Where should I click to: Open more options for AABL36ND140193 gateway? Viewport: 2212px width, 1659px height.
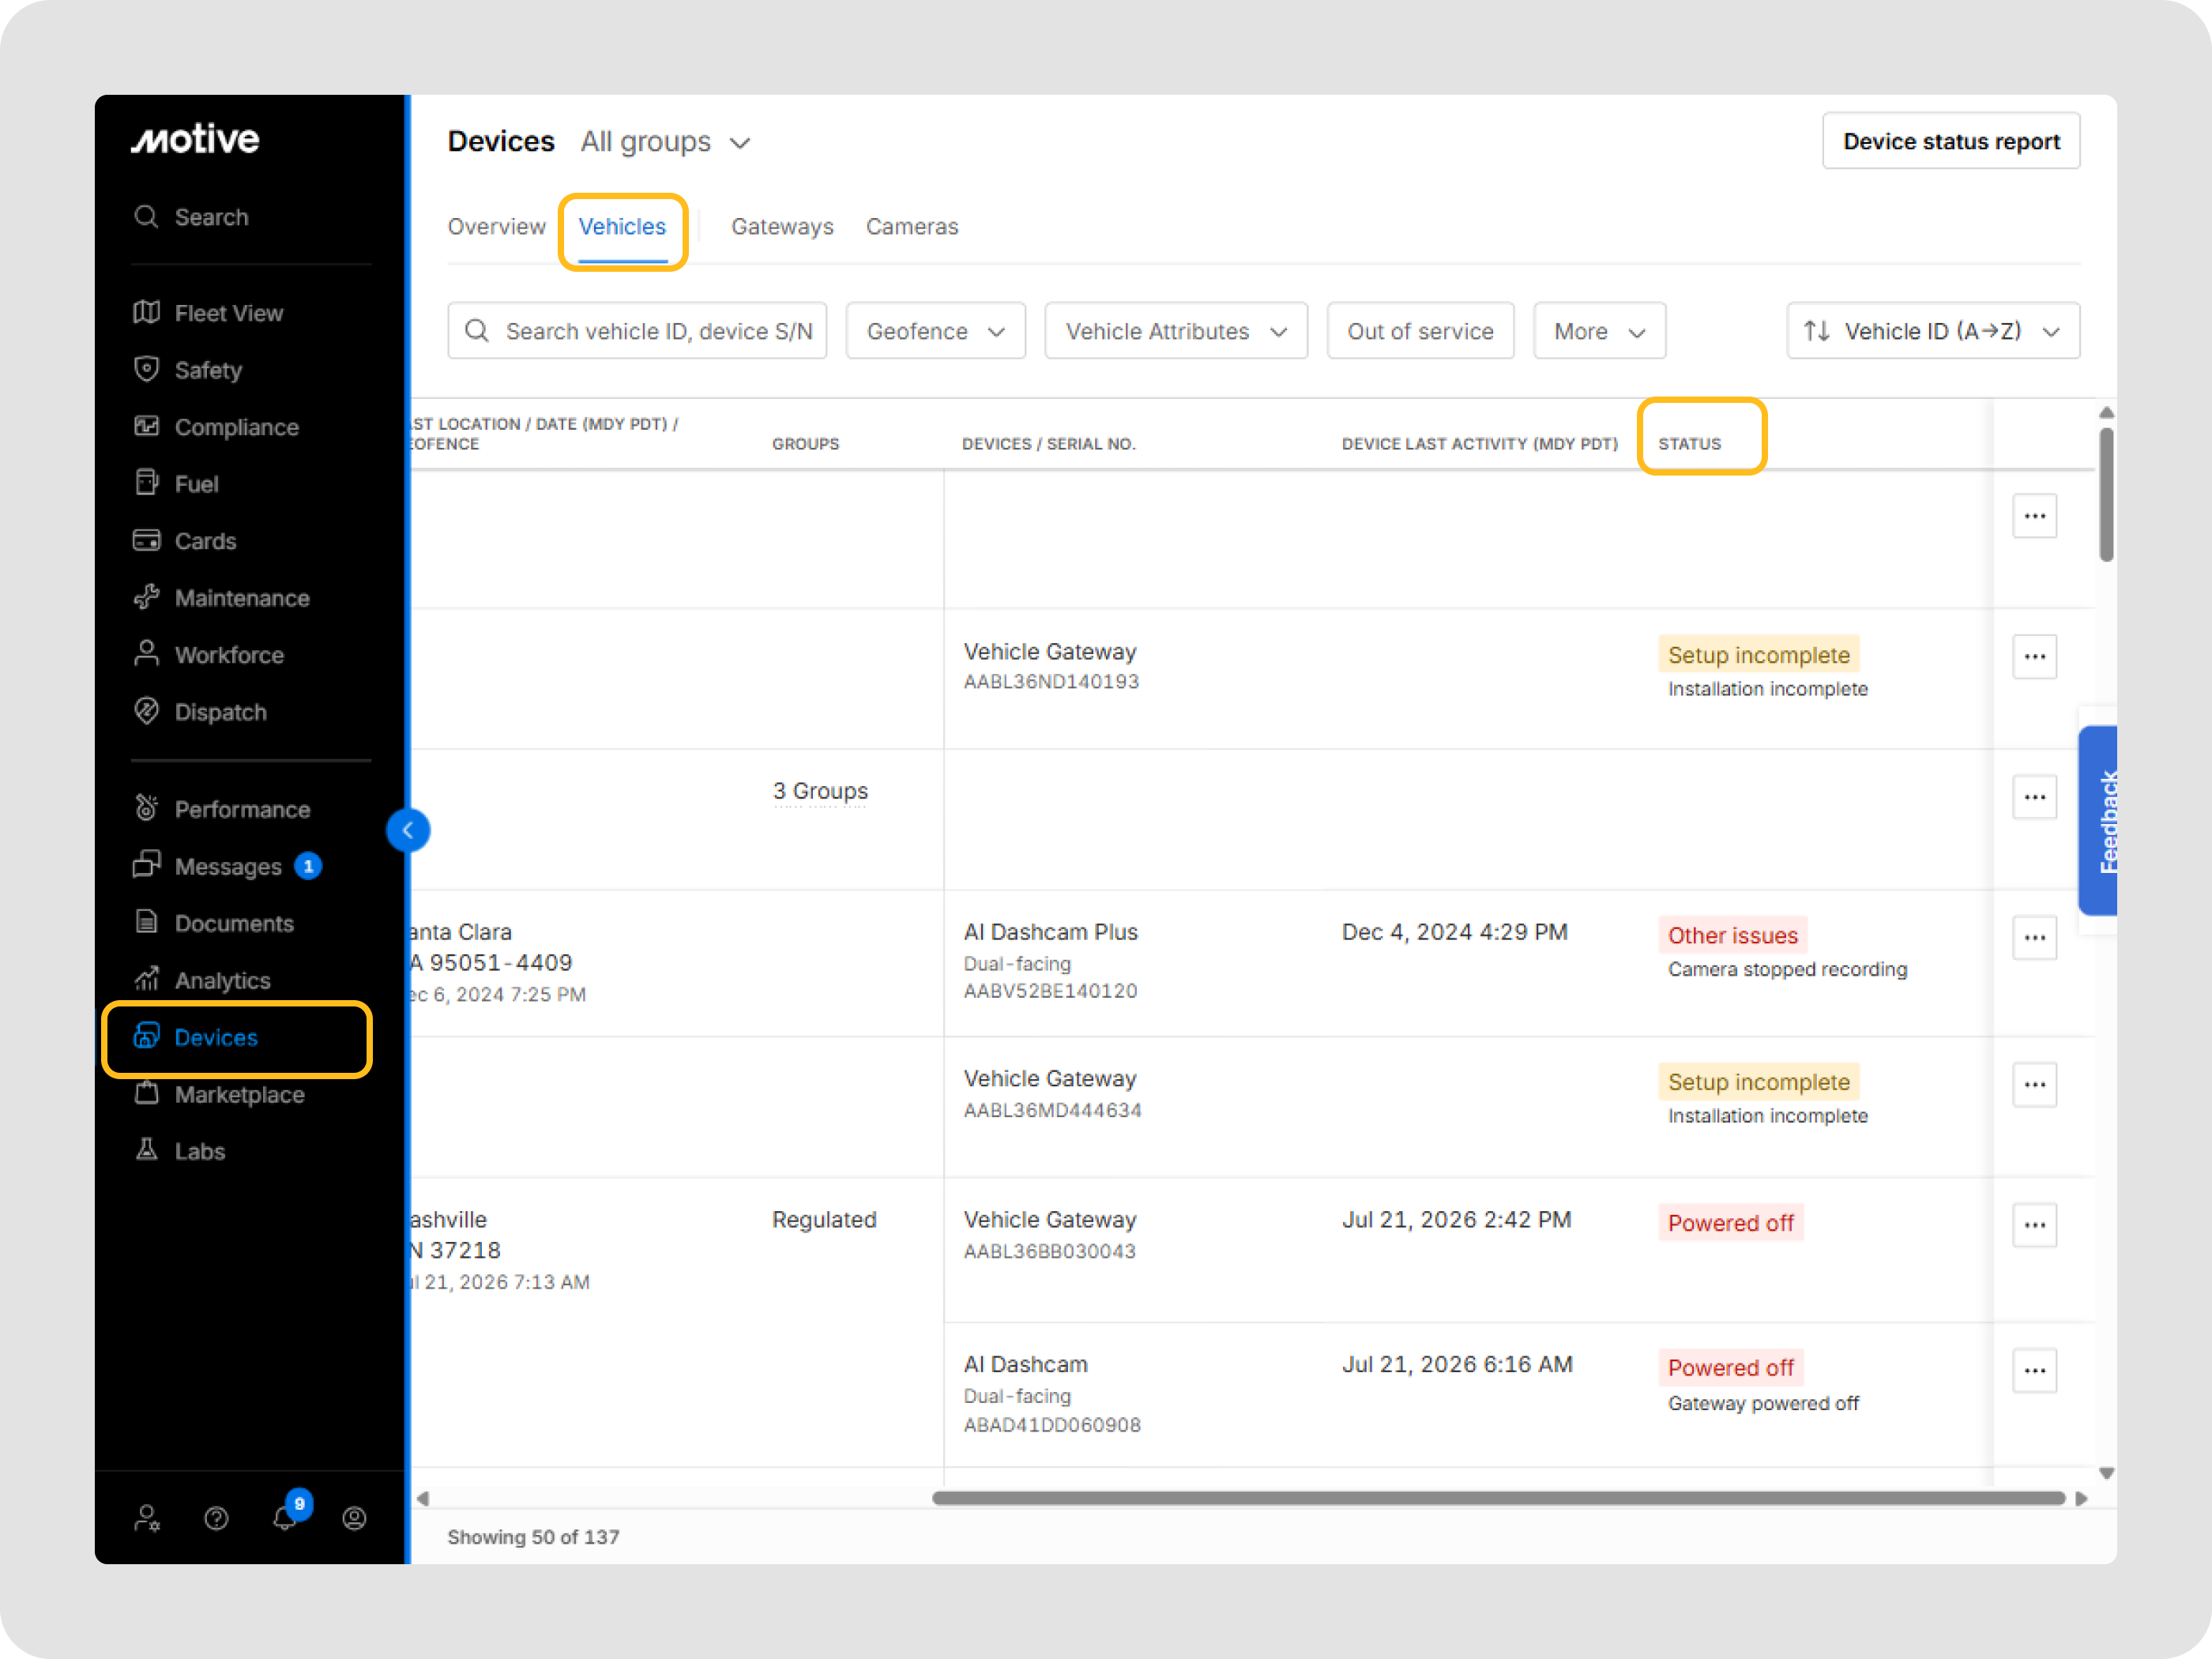pyautogui.click(x=2034, y=657)
